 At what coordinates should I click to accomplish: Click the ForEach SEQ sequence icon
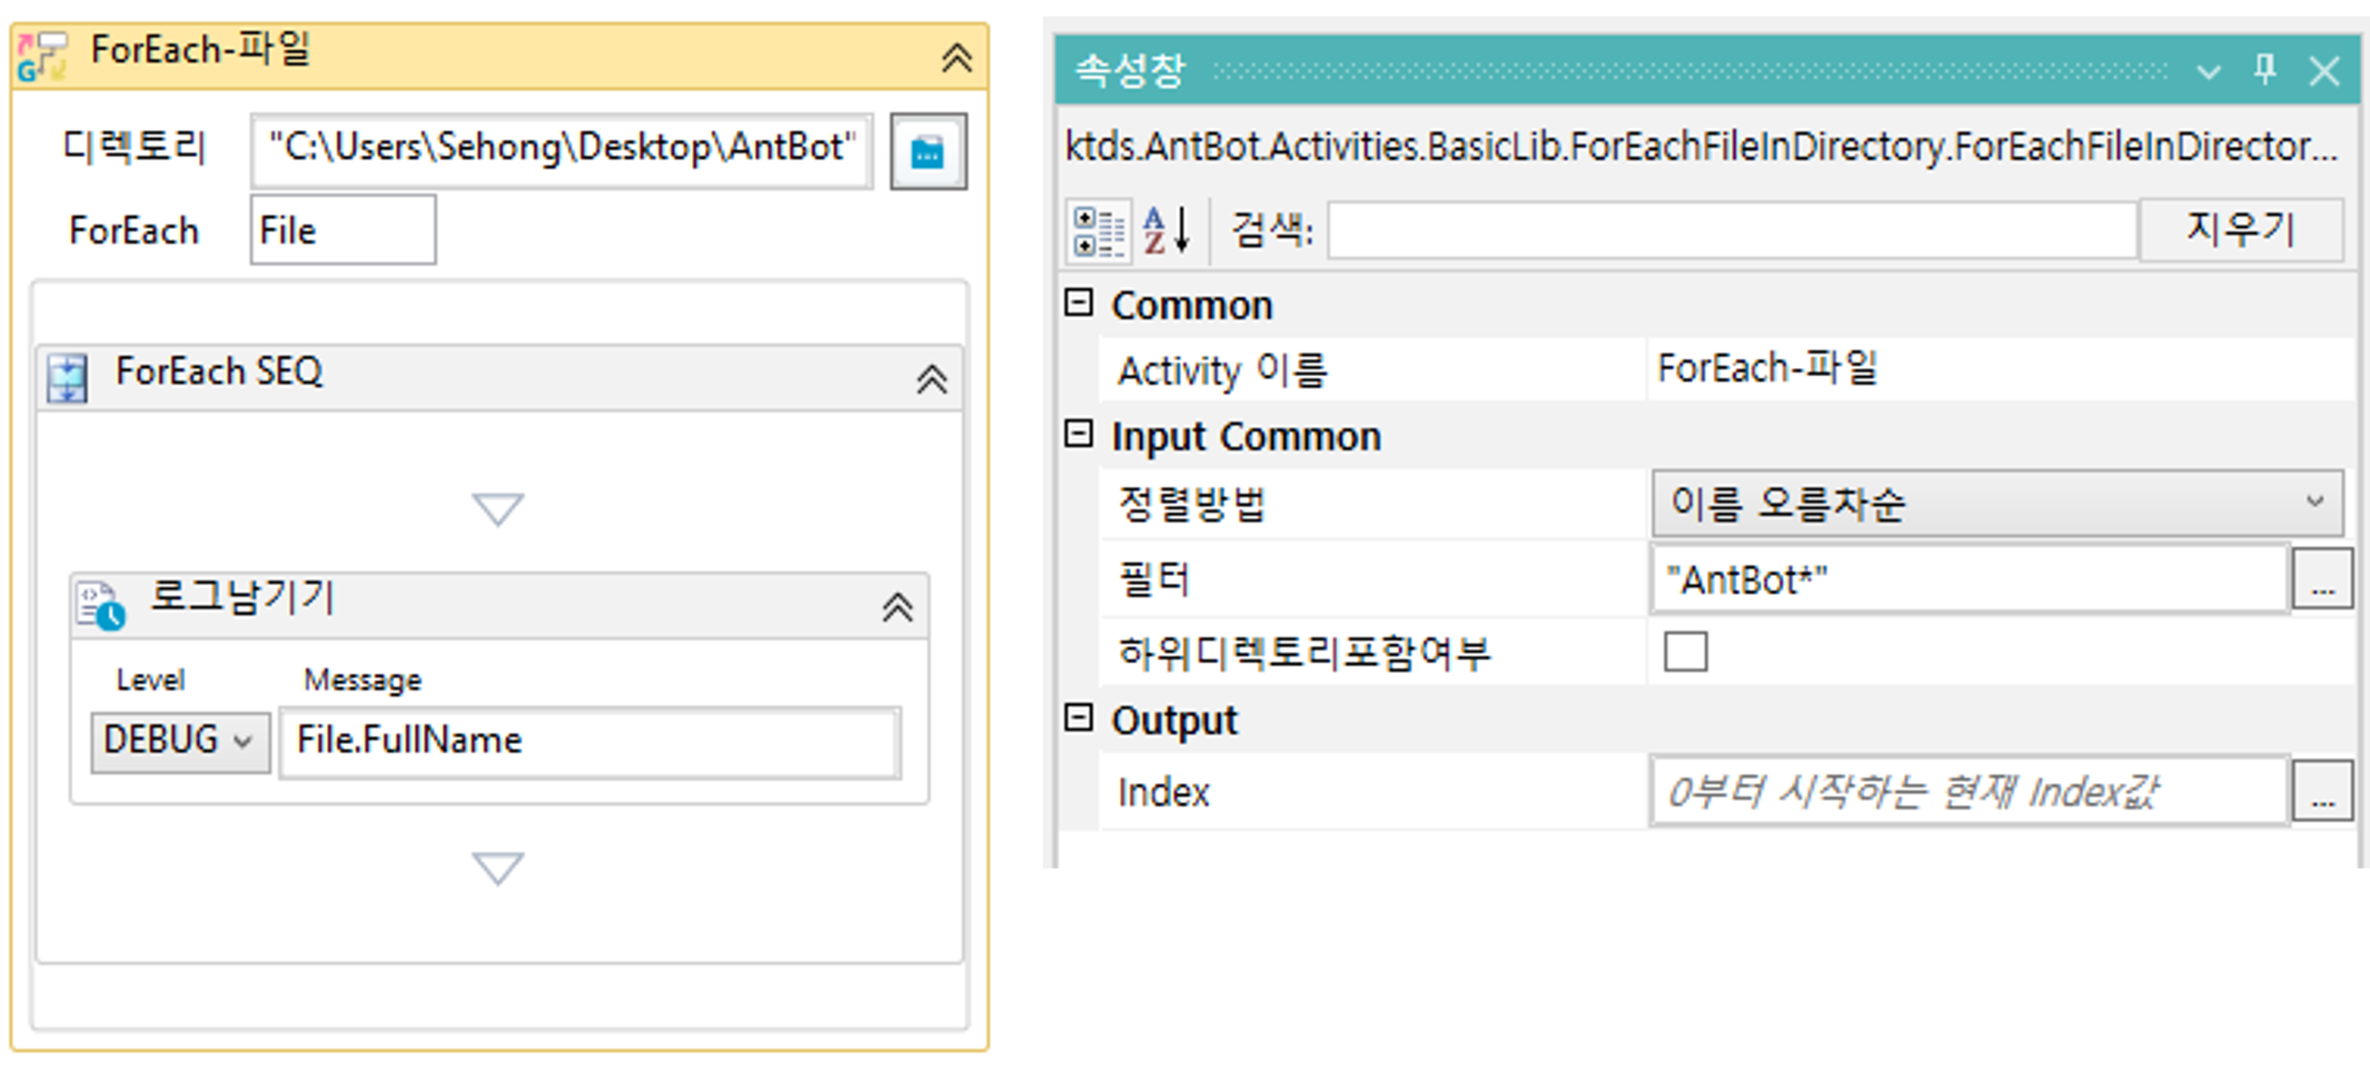point(67,378)
